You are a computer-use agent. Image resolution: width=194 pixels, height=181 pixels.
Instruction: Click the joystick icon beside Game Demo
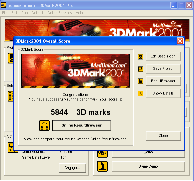click(x=102, y=166)
